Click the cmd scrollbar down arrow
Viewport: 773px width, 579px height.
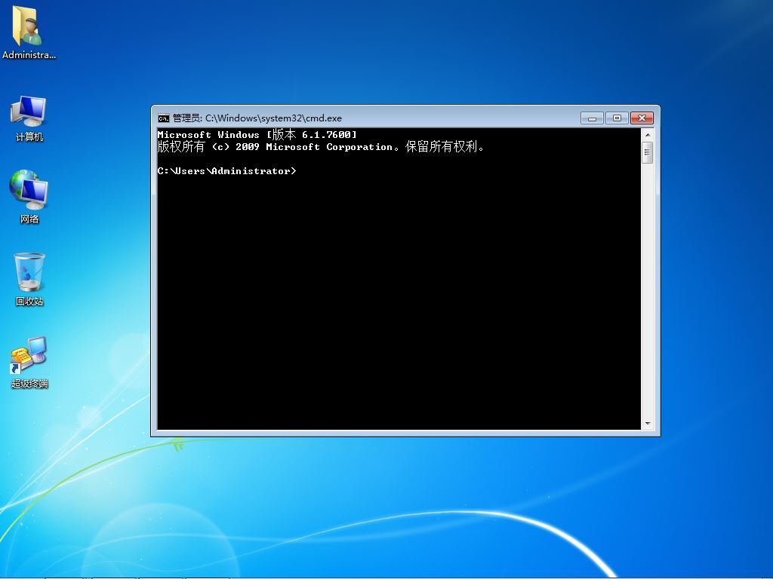(648, 424)
